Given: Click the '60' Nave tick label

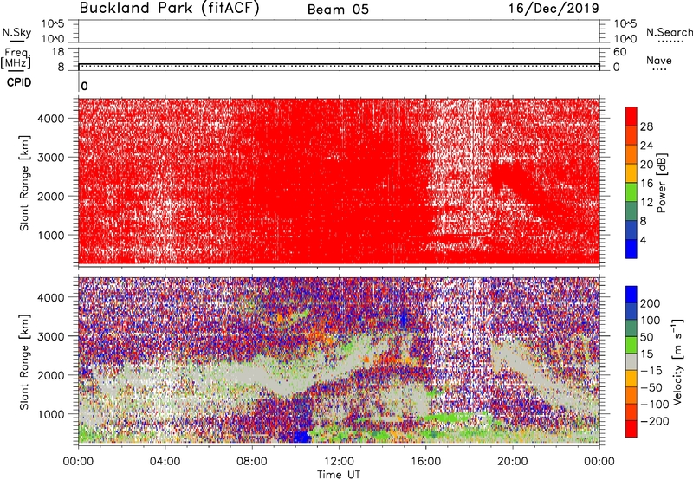Looking at the screenshot, I should (x=619, y=52).
